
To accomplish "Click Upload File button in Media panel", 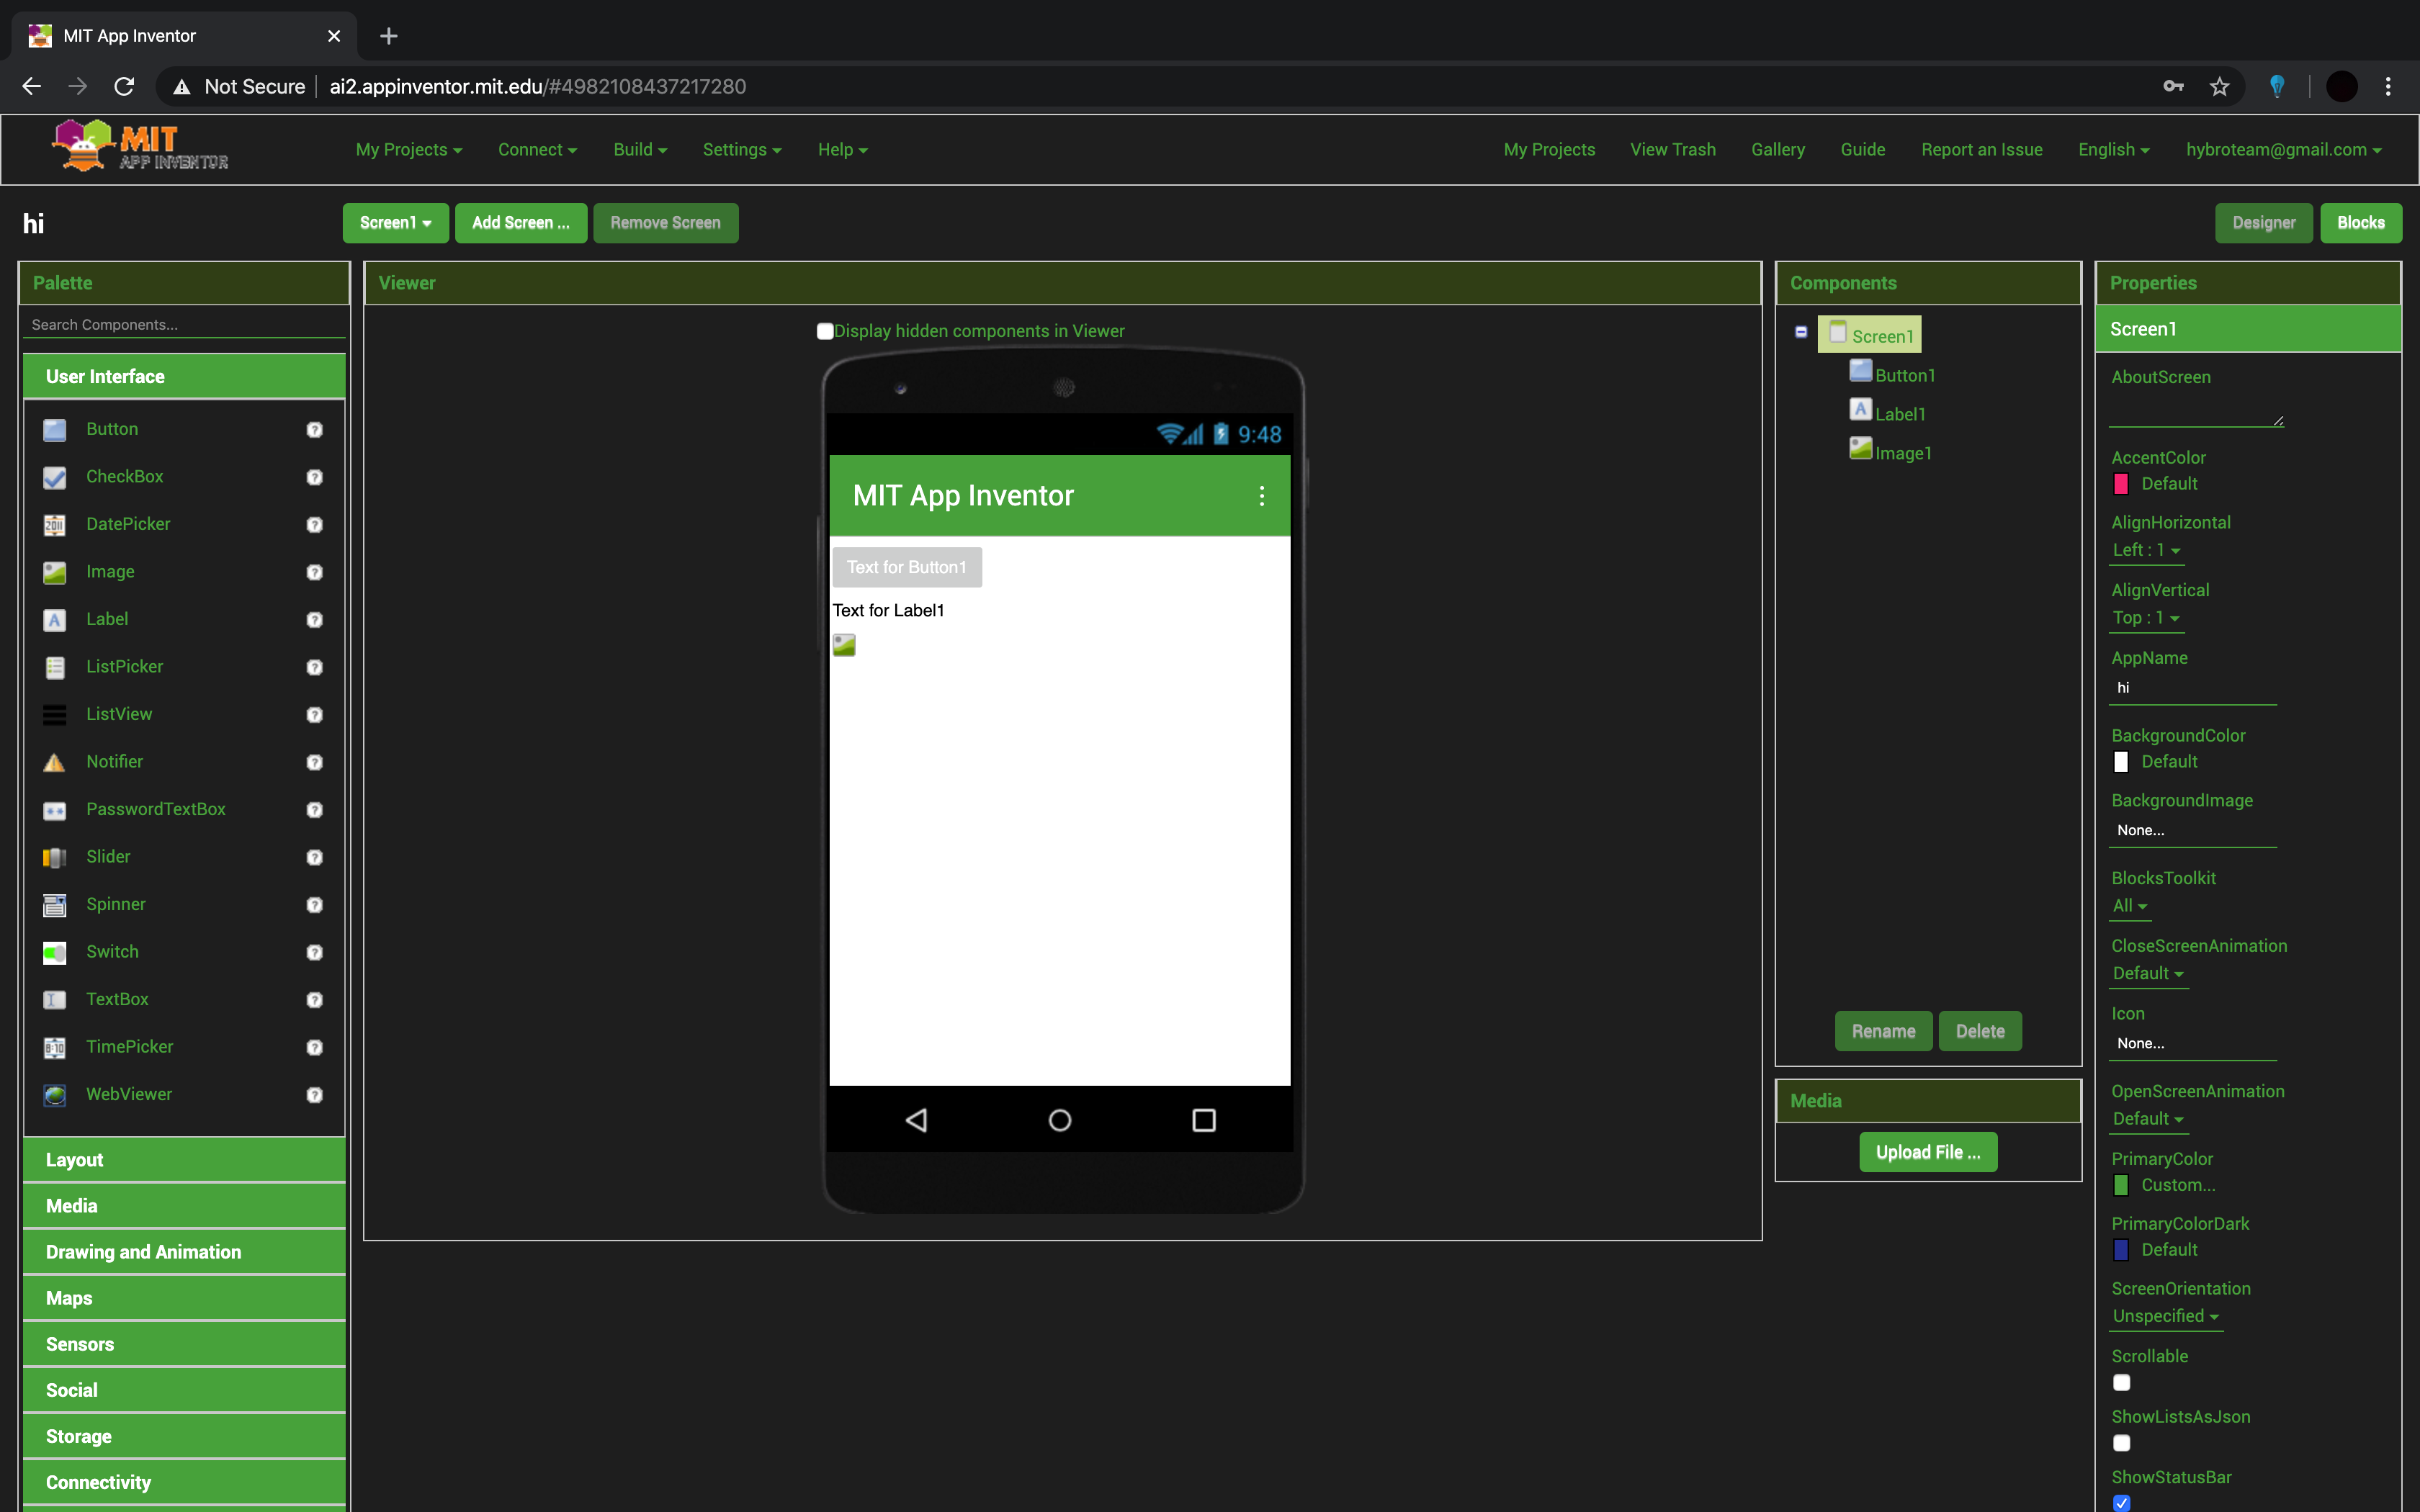I will [x=1925, y=1151].
